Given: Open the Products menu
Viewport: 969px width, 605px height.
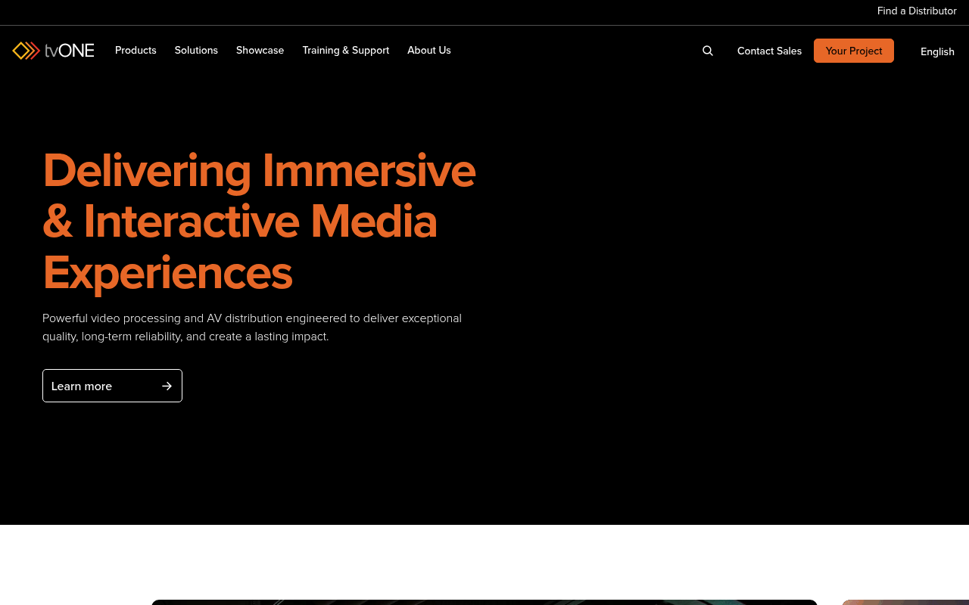Looking at the screenshot, I should click(x=136, y=50).
